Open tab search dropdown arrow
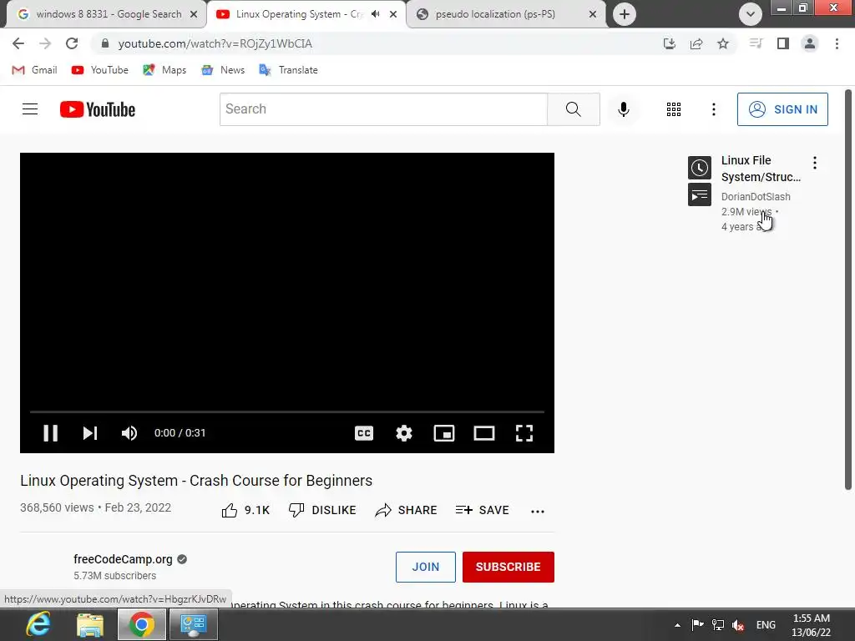Screen dimensions: 855x641 pyautogui.click(x=751, y=14)
